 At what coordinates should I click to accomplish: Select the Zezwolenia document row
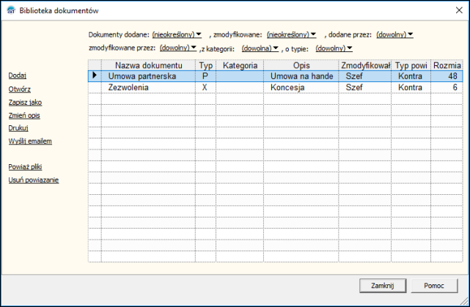275,87
